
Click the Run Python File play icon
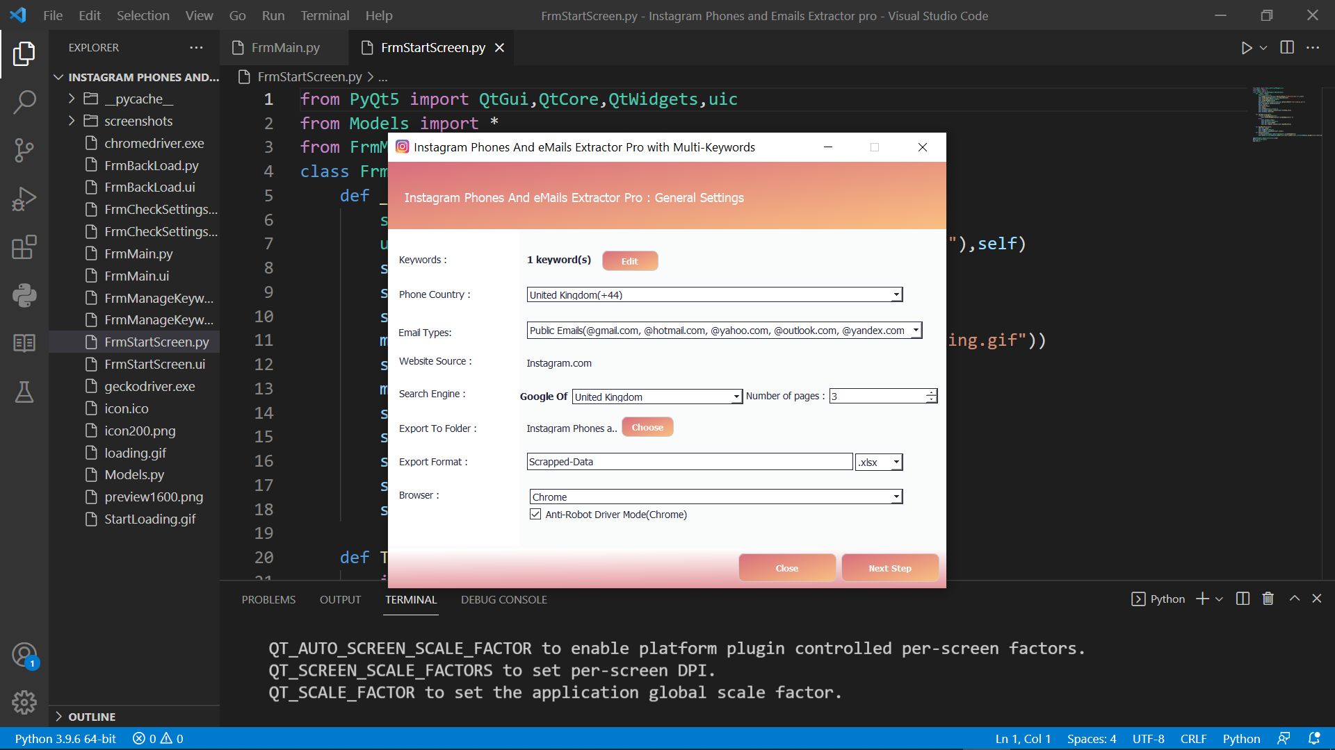[1246, 48]
